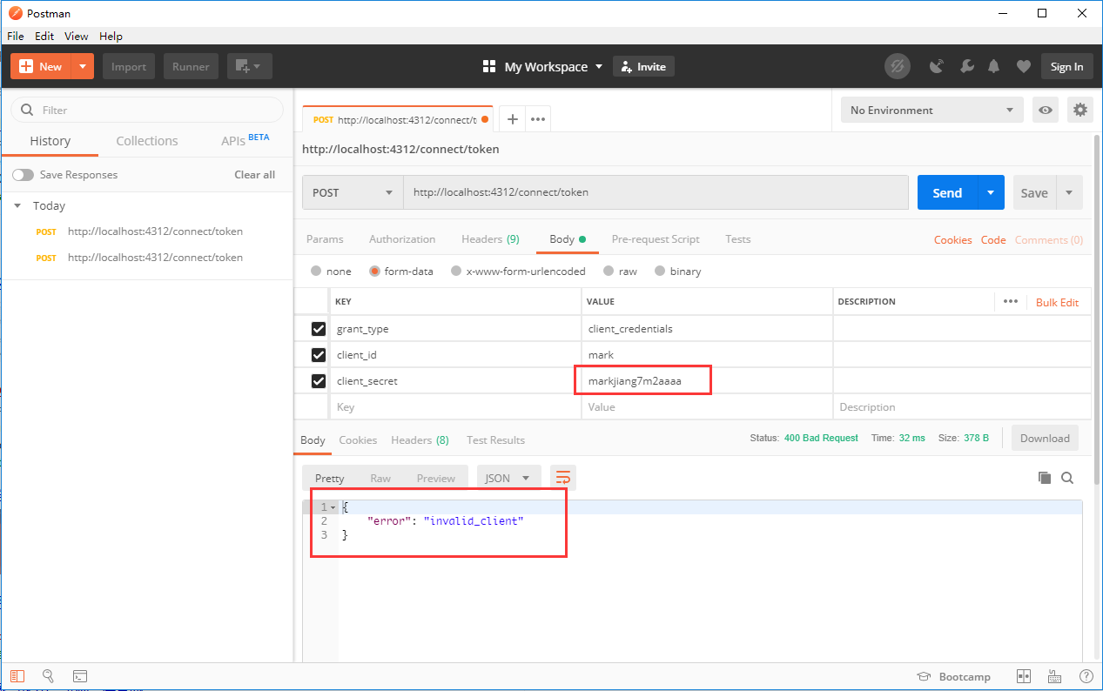Image resolution: width=1103 pixels, height=691 pixels.
Task: Open the POST method dropdown
Action: 353,192
